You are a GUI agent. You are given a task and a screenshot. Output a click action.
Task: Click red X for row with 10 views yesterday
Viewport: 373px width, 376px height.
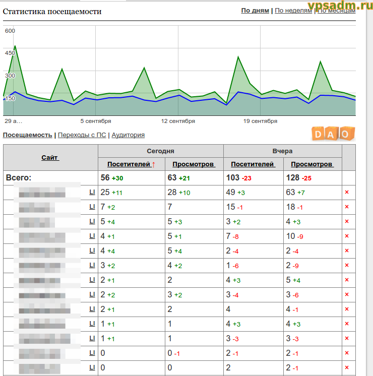(x=347, y=236)
